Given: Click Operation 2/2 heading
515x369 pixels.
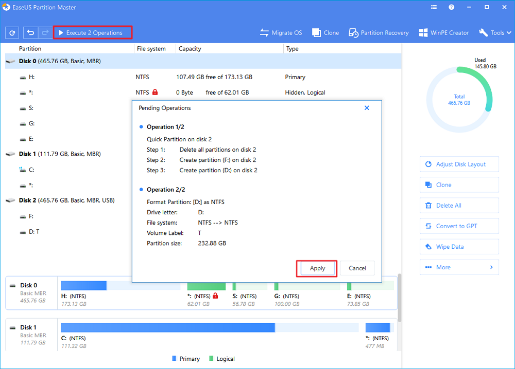Looking at the screenshot, I should (165, 190).
